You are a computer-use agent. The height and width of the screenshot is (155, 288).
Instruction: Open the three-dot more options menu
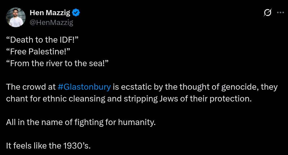coord(280,13)
